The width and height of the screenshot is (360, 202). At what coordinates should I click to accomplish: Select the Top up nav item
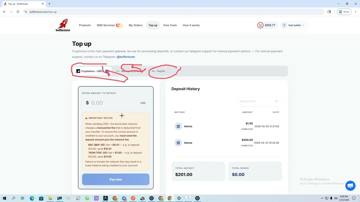[153, 25]
